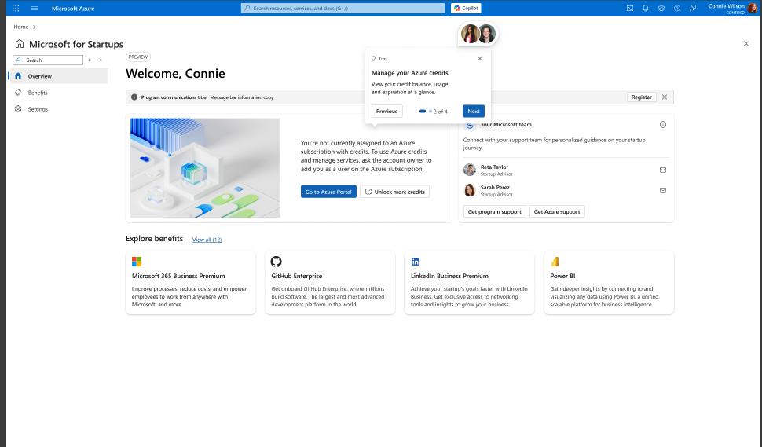Close the Microsoft for Startups blade
The image size is (762, 447).
point(746,44)
